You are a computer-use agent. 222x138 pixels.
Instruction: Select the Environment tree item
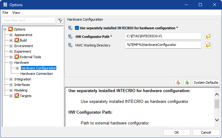(x=24, y=46)
